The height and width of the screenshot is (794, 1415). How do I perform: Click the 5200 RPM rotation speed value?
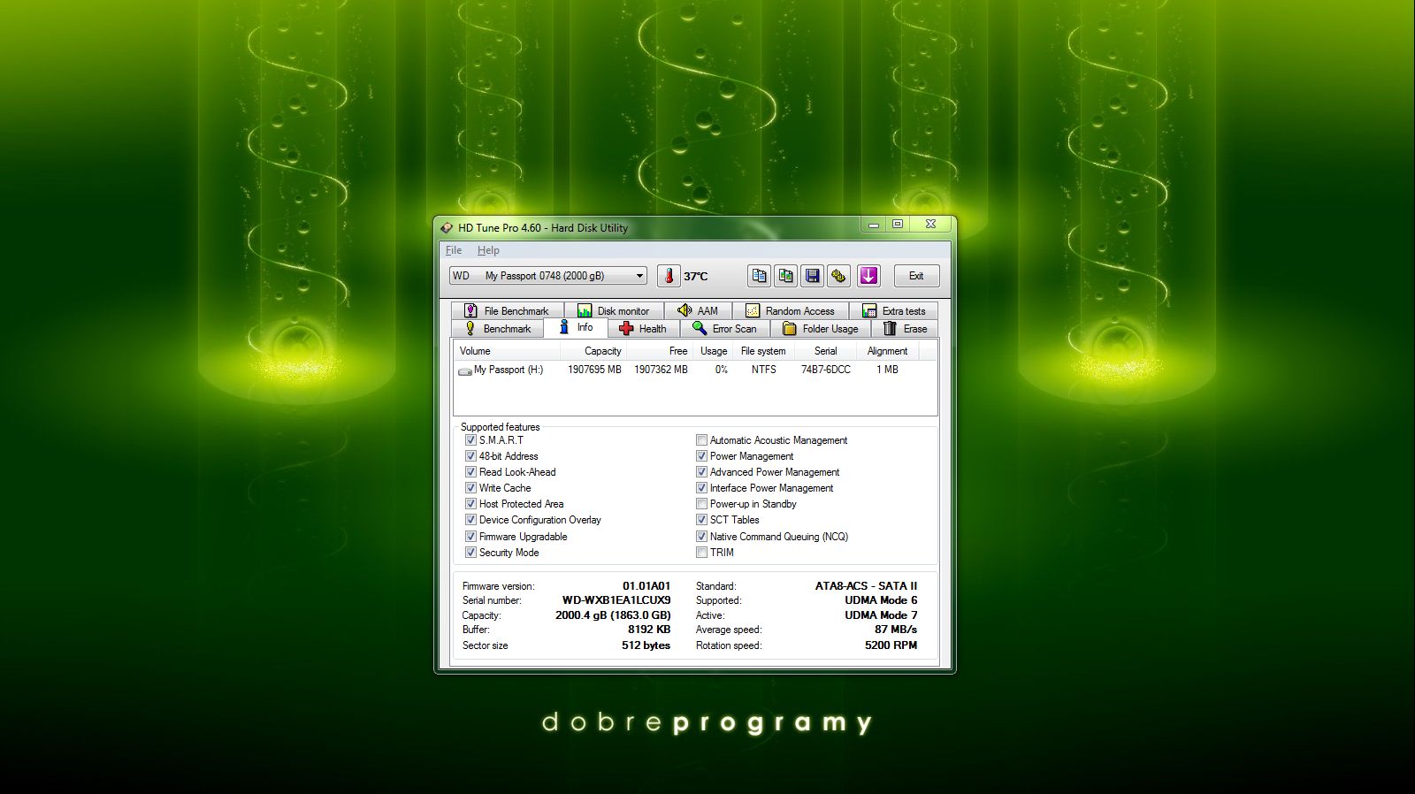coord(891,645)
